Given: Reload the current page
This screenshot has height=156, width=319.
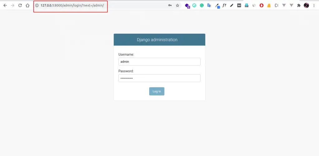Looking at the screenshot, I should [20, 6].
